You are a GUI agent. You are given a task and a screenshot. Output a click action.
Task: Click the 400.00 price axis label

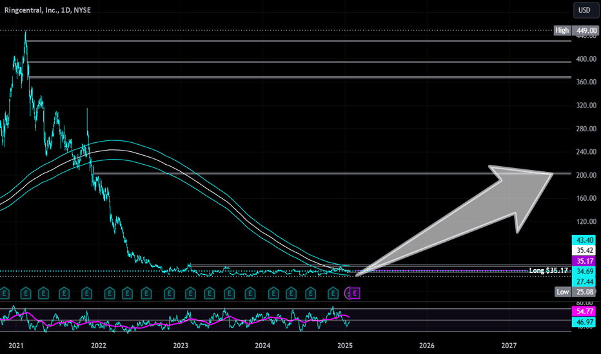586,59
